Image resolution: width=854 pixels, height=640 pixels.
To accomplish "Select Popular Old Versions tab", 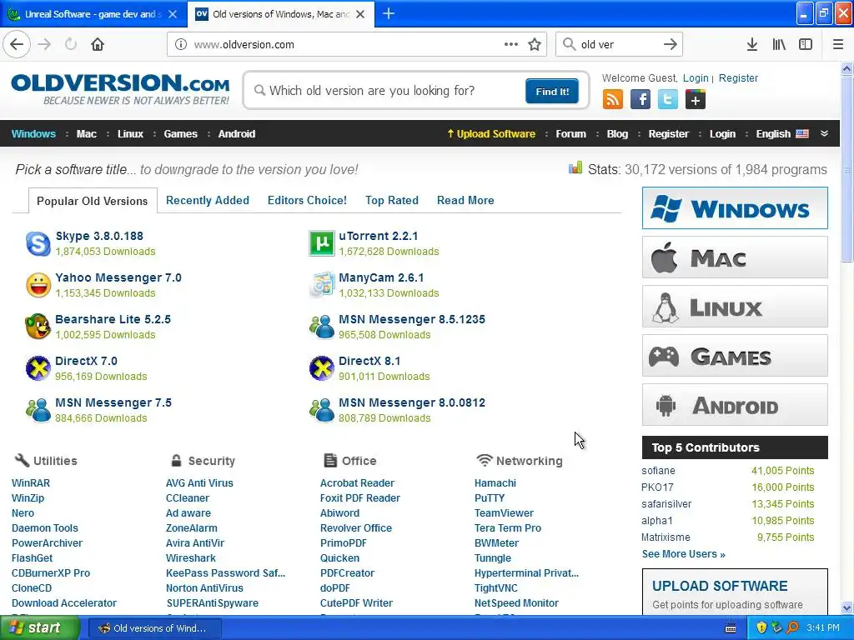I will pyautogui.click(x=92, y=201).
